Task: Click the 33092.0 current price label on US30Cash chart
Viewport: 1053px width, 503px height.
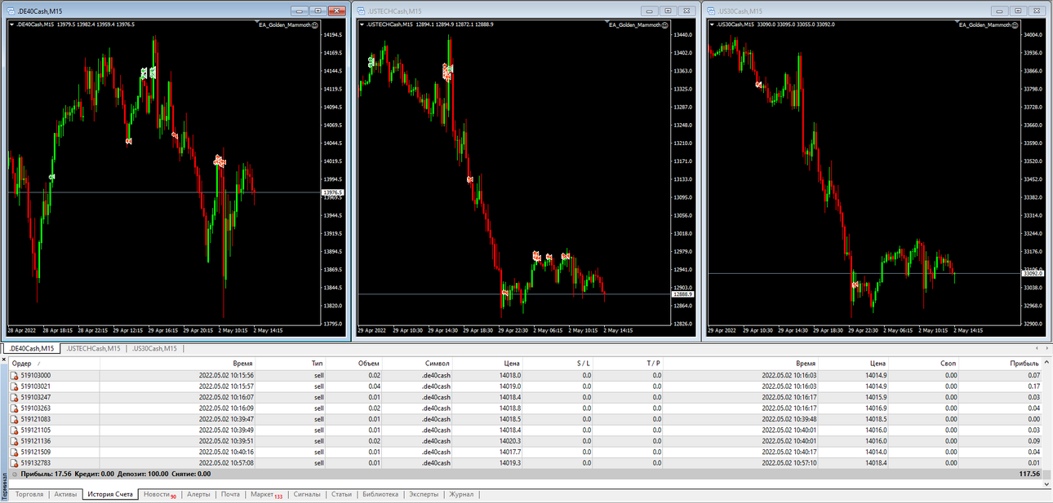Action: (1033, 274)
